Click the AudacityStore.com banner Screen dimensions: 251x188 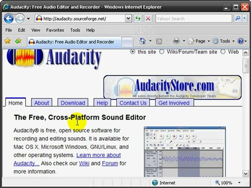173,87
